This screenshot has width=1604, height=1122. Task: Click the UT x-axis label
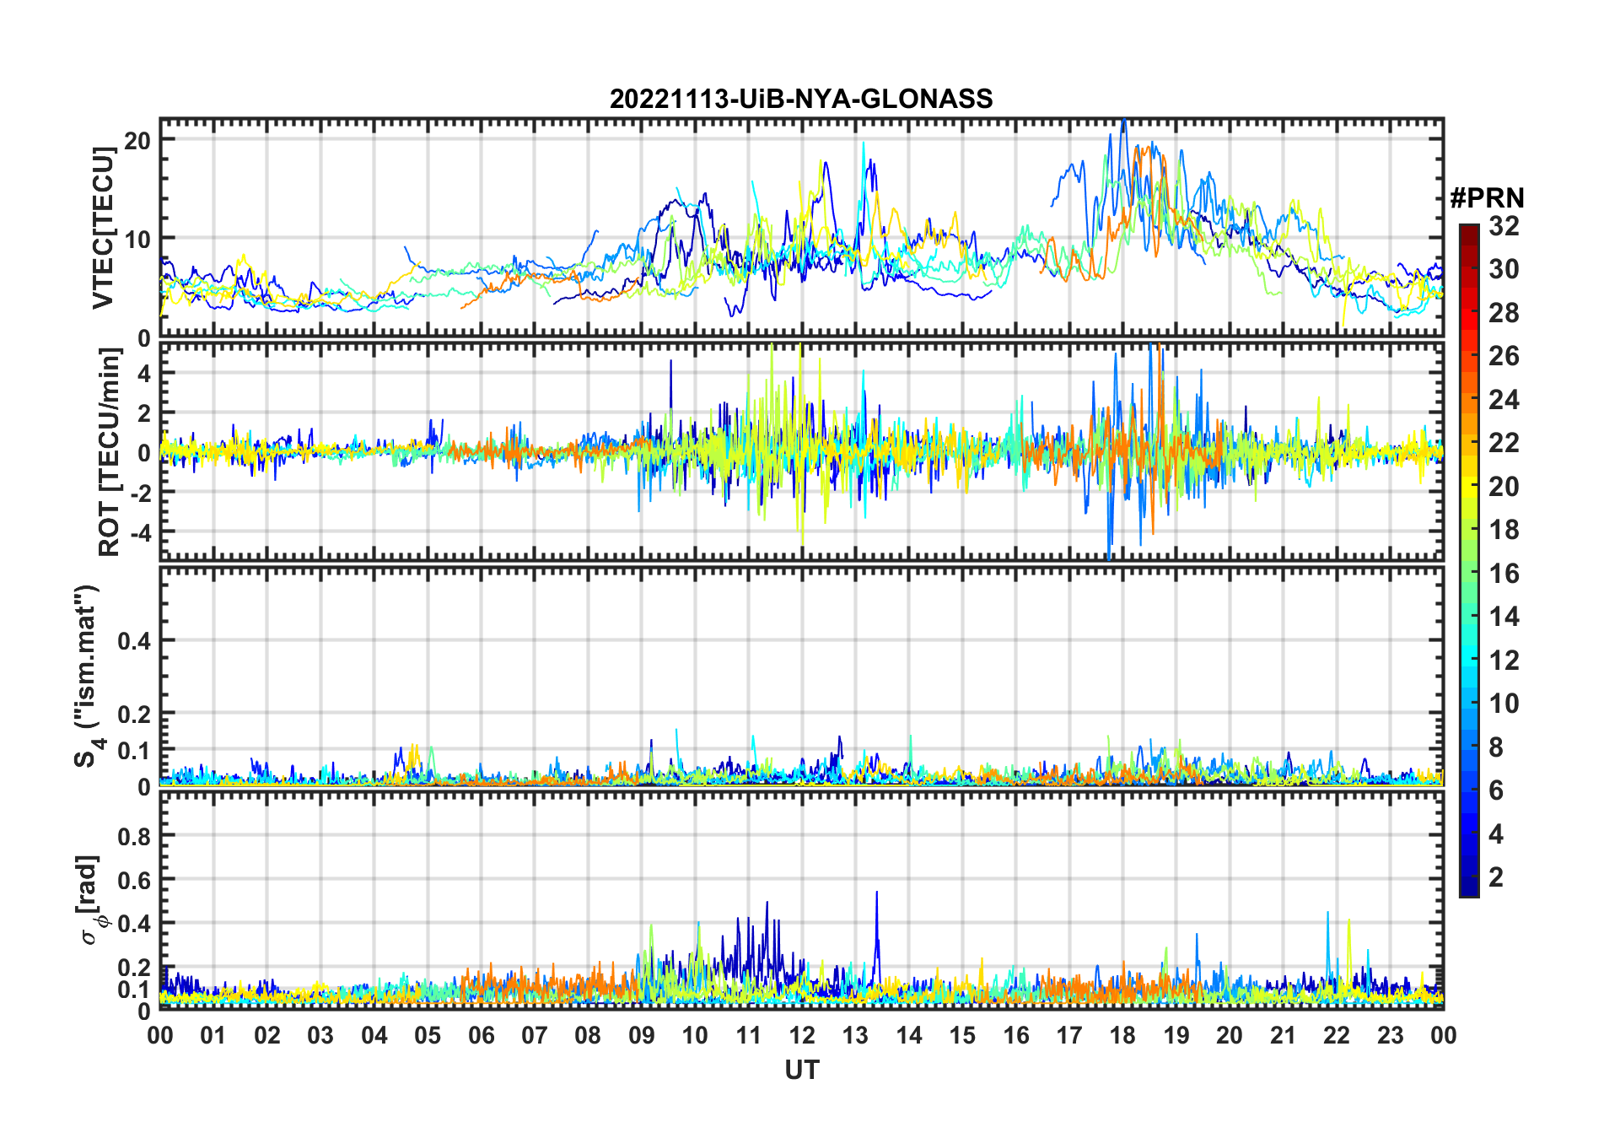[801, 1070]
